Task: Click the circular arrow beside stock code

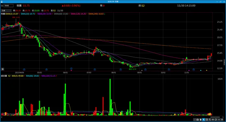Action: point(2,5)
